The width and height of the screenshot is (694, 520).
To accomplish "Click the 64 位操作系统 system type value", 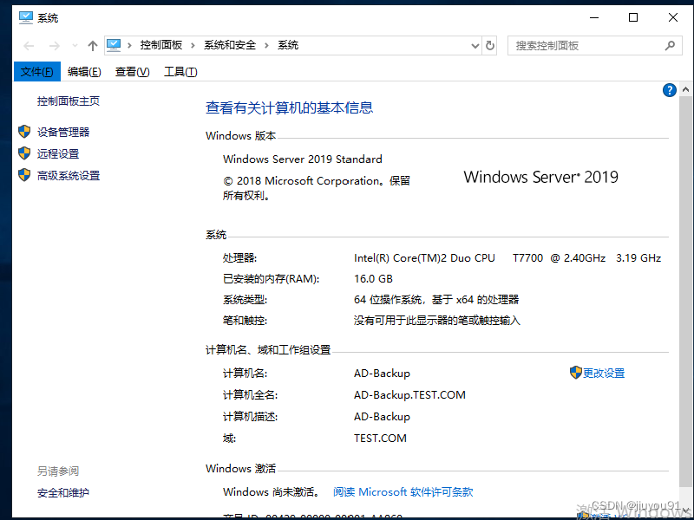I will click(x=436, y=300).
